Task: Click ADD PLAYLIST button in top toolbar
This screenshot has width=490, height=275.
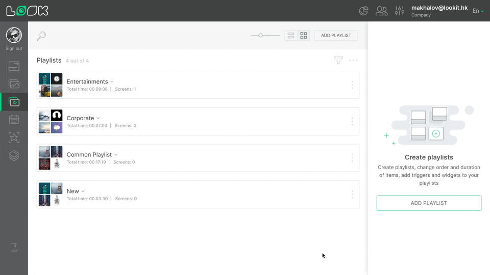Action: pos(336,36)
